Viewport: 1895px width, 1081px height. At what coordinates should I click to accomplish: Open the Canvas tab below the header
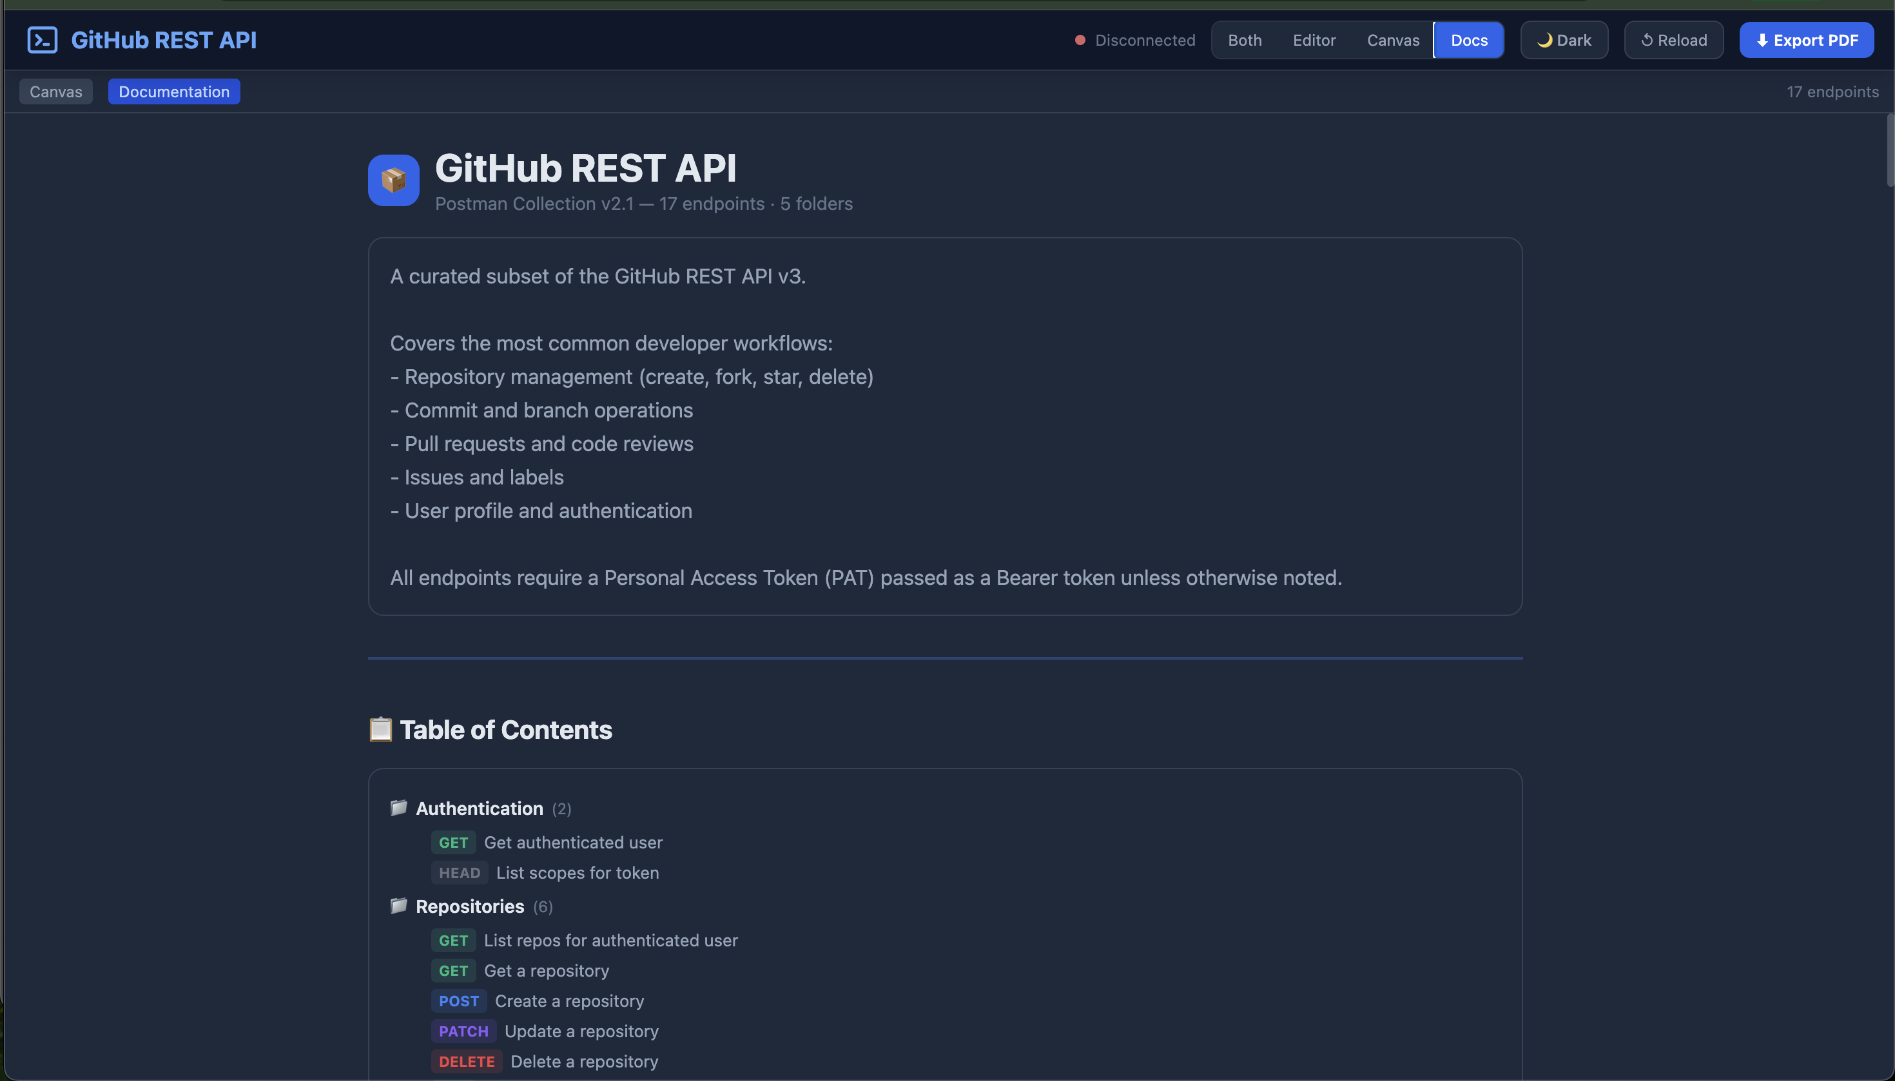(x=55, y=92)
